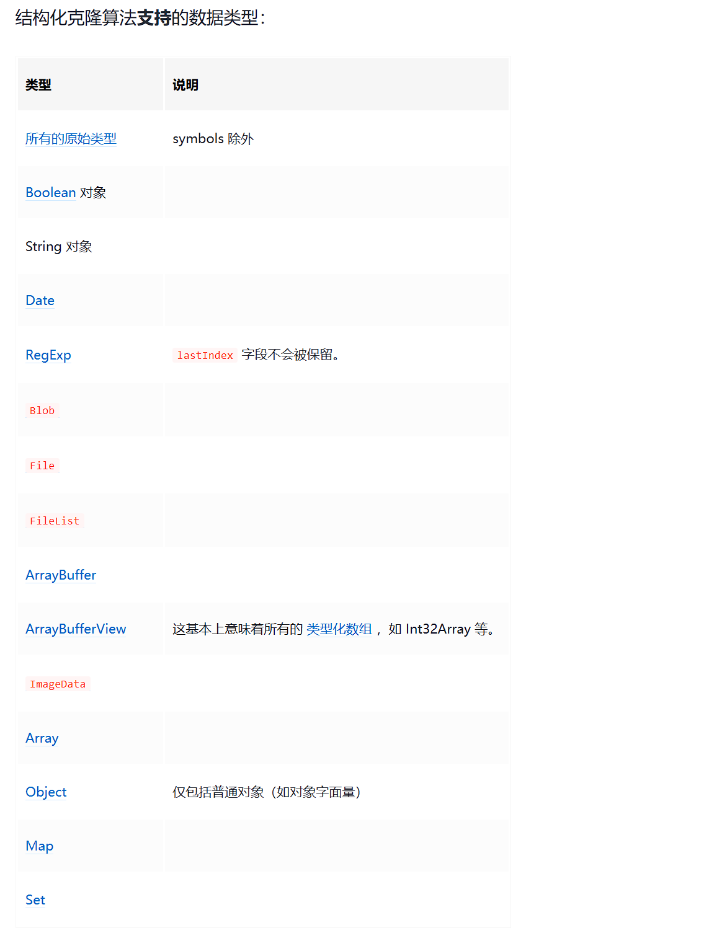This screenshot has width=722, height=946.
Task: Open the 所有的原始类型 link
Action: click(x=71, y=139)
